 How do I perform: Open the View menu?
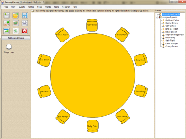point(13,7)
